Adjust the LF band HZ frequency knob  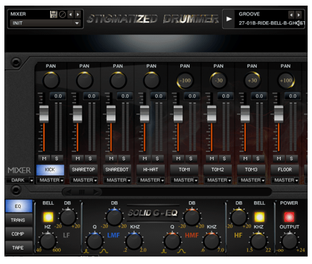tap(48, 241)
